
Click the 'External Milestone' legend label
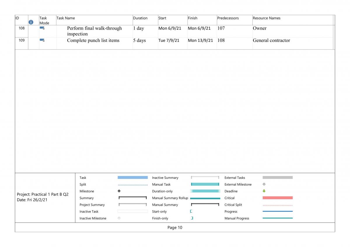click(x=238, y=184)
